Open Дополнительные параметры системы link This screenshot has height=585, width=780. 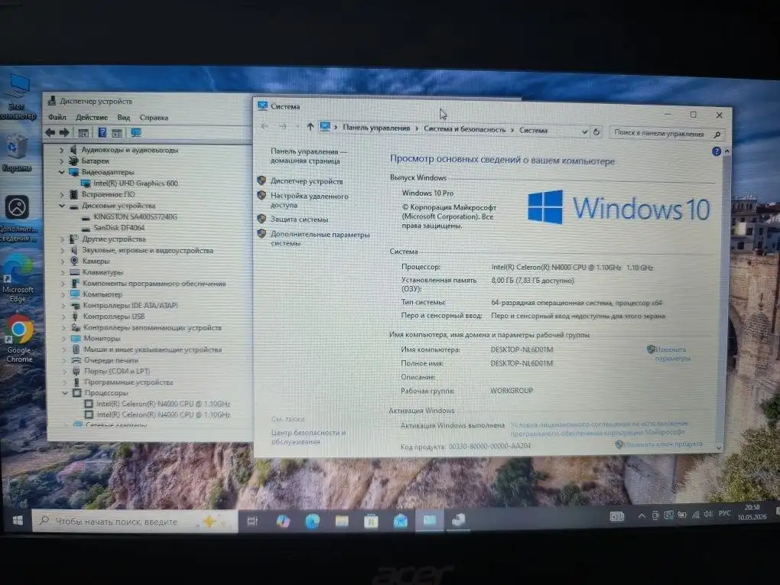click(320, 239)
